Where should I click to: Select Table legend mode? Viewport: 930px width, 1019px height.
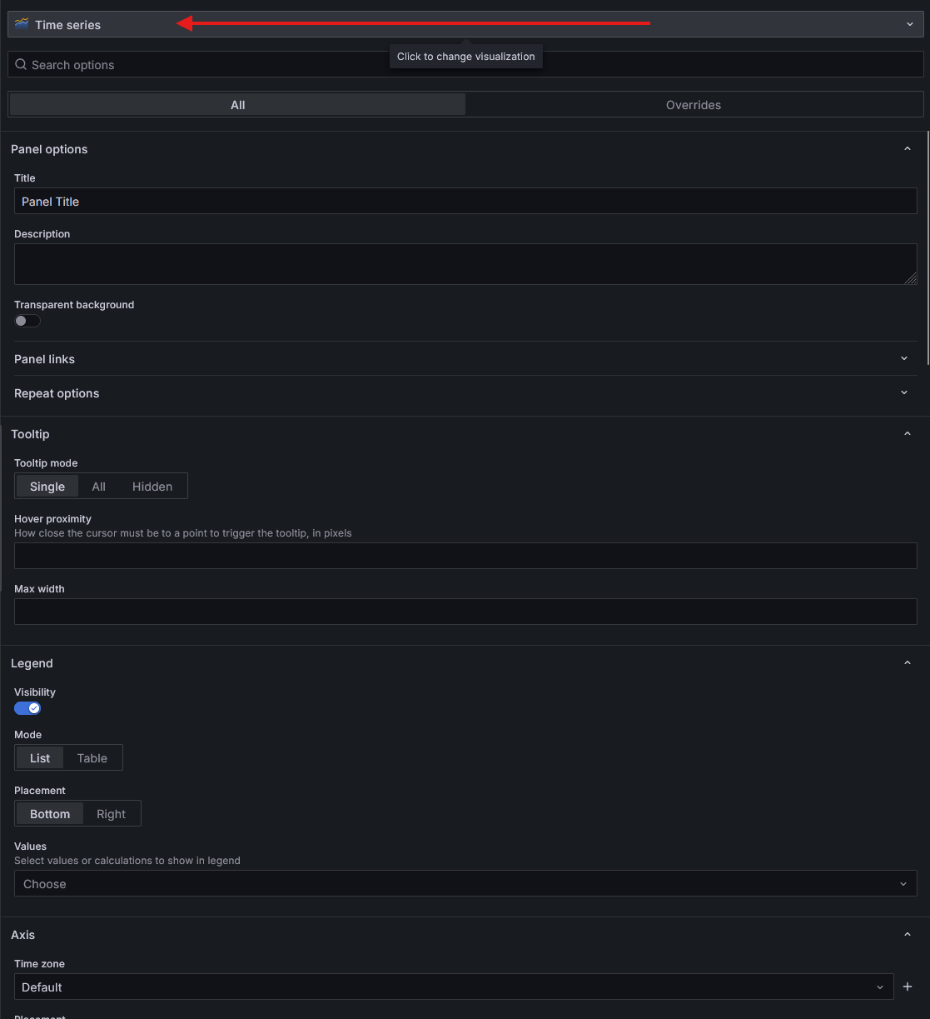click(x=92, y=758)
